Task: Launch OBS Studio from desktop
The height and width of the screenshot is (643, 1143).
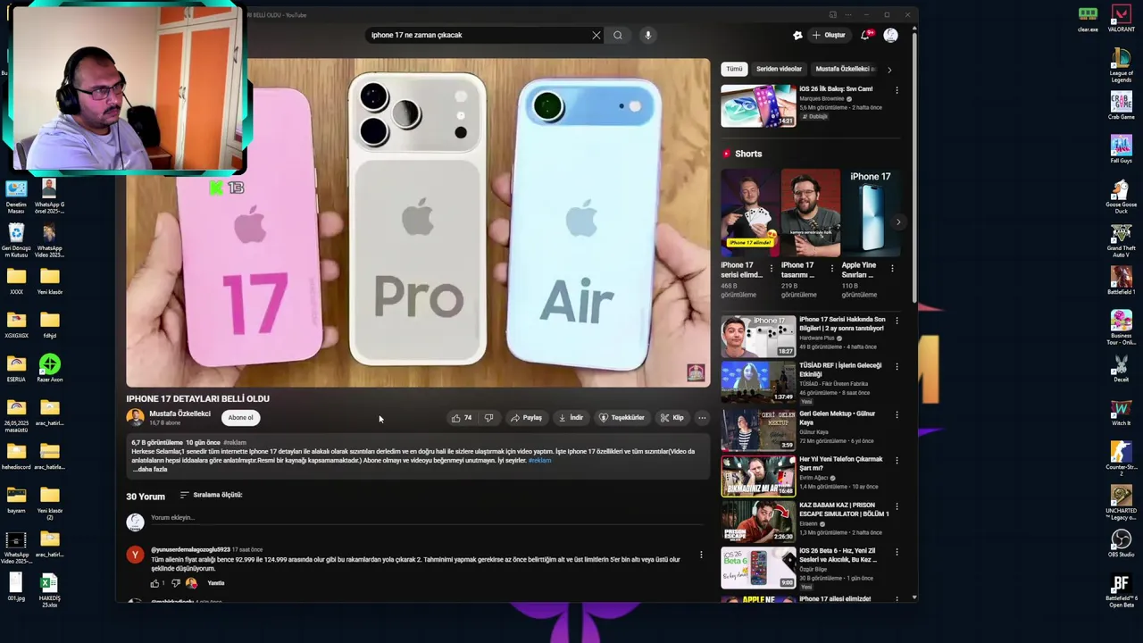Action: pyautogui.click(x=1121, y=544)
